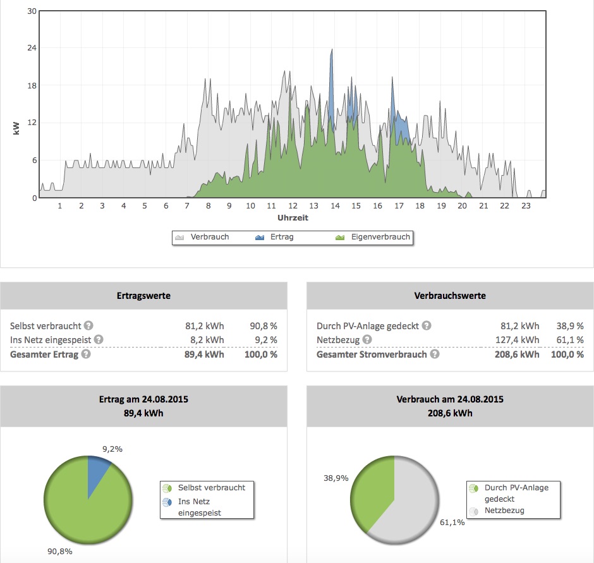The height and width of the screenshot is (563, 594).
Task: Hide Ertrag series via chart legend
Action: point(276,238)
